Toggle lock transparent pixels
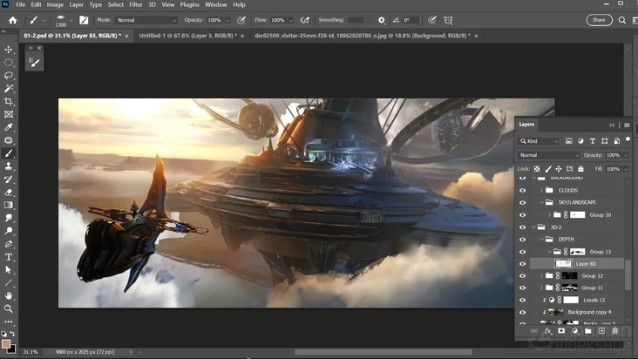 [x=537, y=169]
